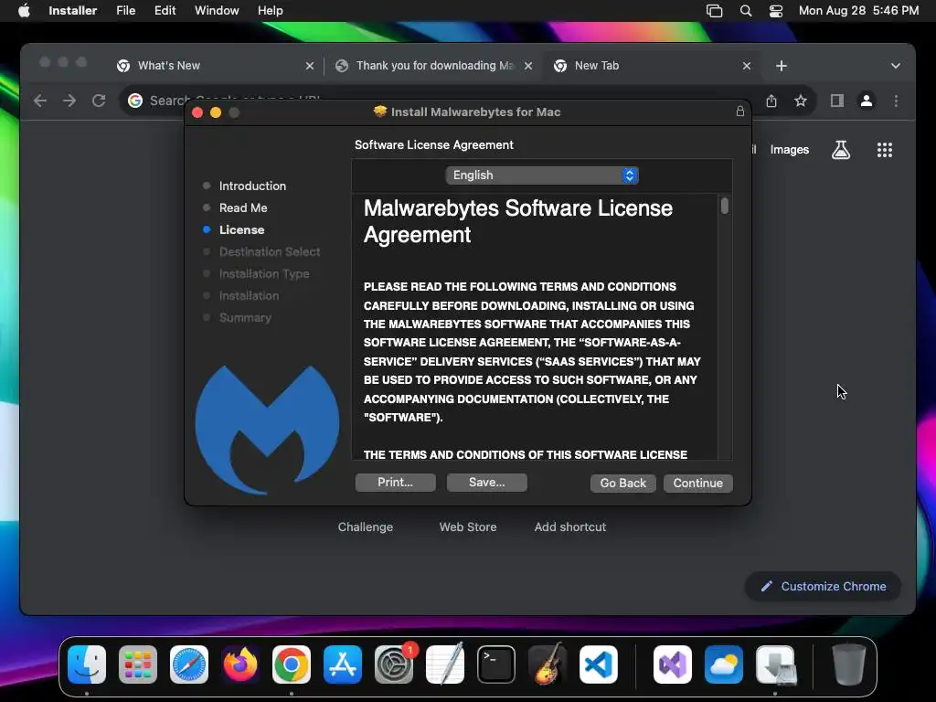Open the Google apps grid
Viewport: 936px width, 702px height.
(885, 150)
